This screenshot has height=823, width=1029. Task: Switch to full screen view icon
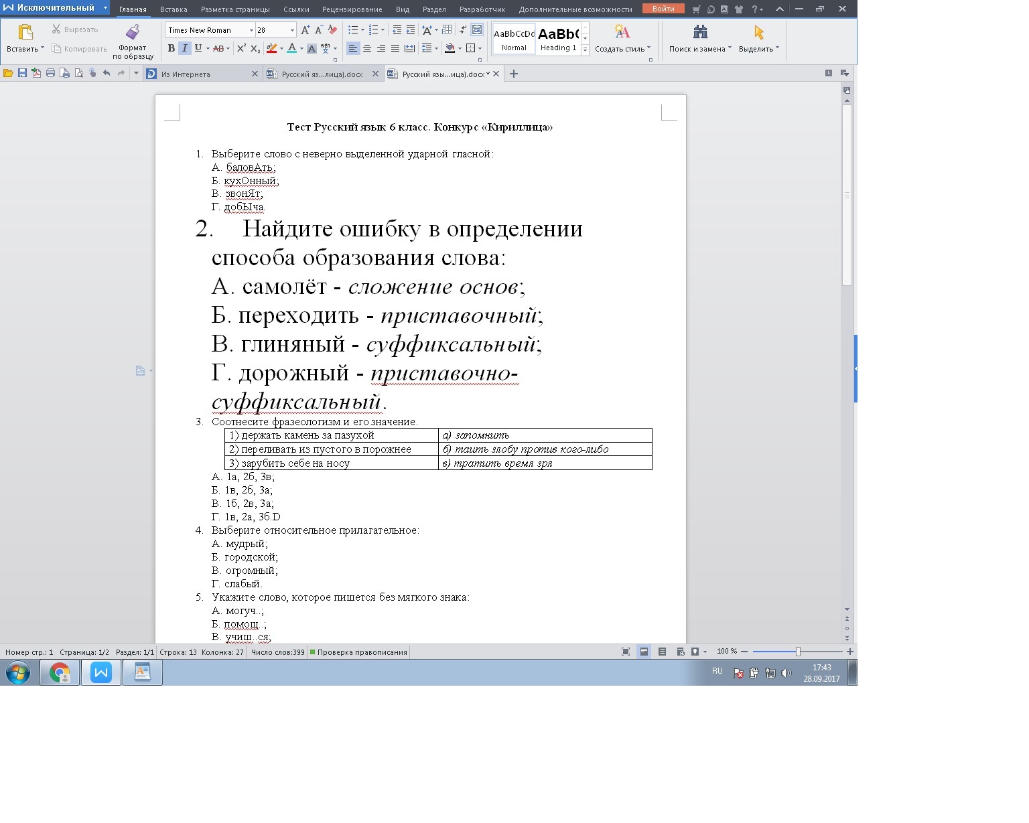[626, 652]
